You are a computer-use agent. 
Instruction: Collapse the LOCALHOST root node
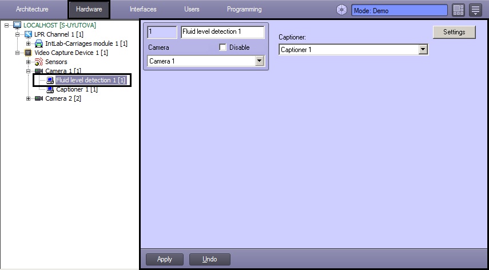click(6, 25)
